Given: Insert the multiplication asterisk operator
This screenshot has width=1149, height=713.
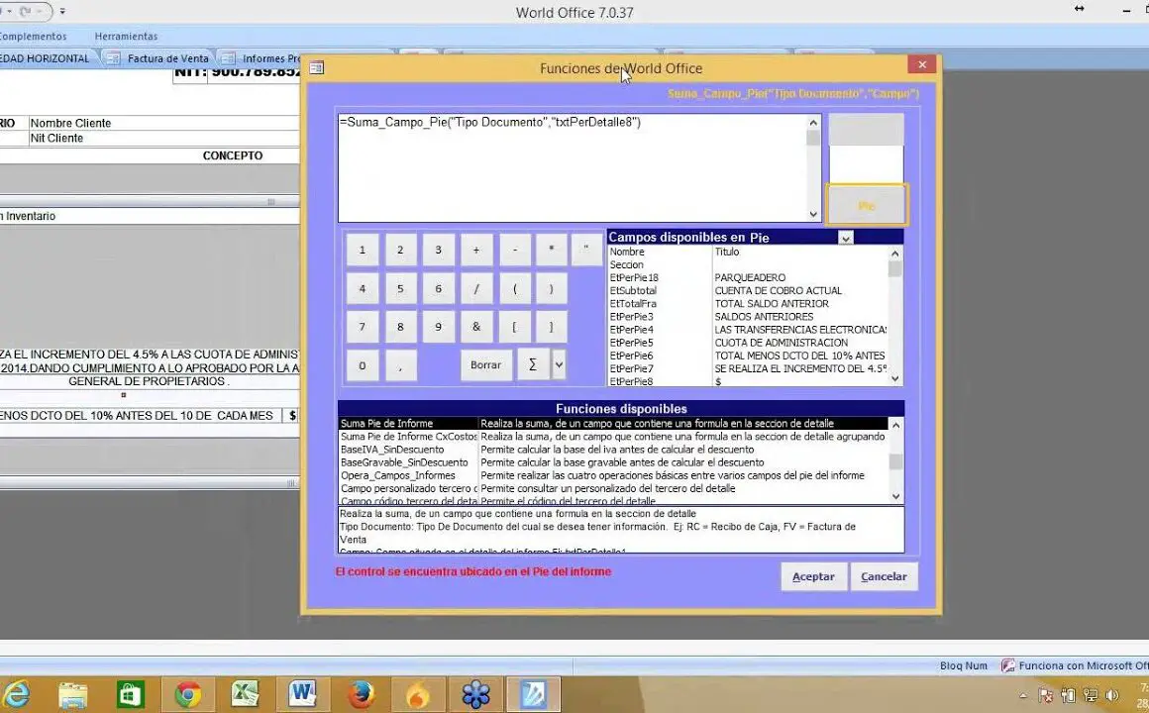Looking at the screenshot, I should pyautogui.click(x=551, y=250).
